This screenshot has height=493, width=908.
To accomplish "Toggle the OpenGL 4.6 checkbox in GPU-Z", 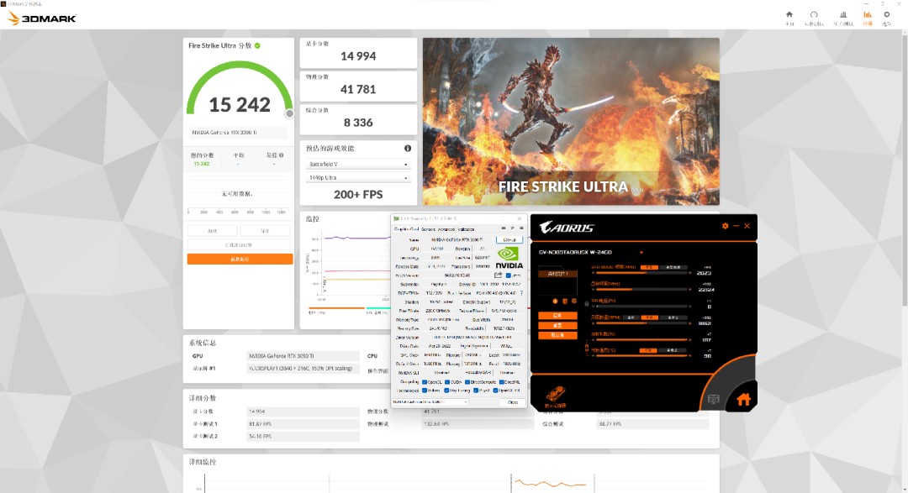I will (496, 391).
